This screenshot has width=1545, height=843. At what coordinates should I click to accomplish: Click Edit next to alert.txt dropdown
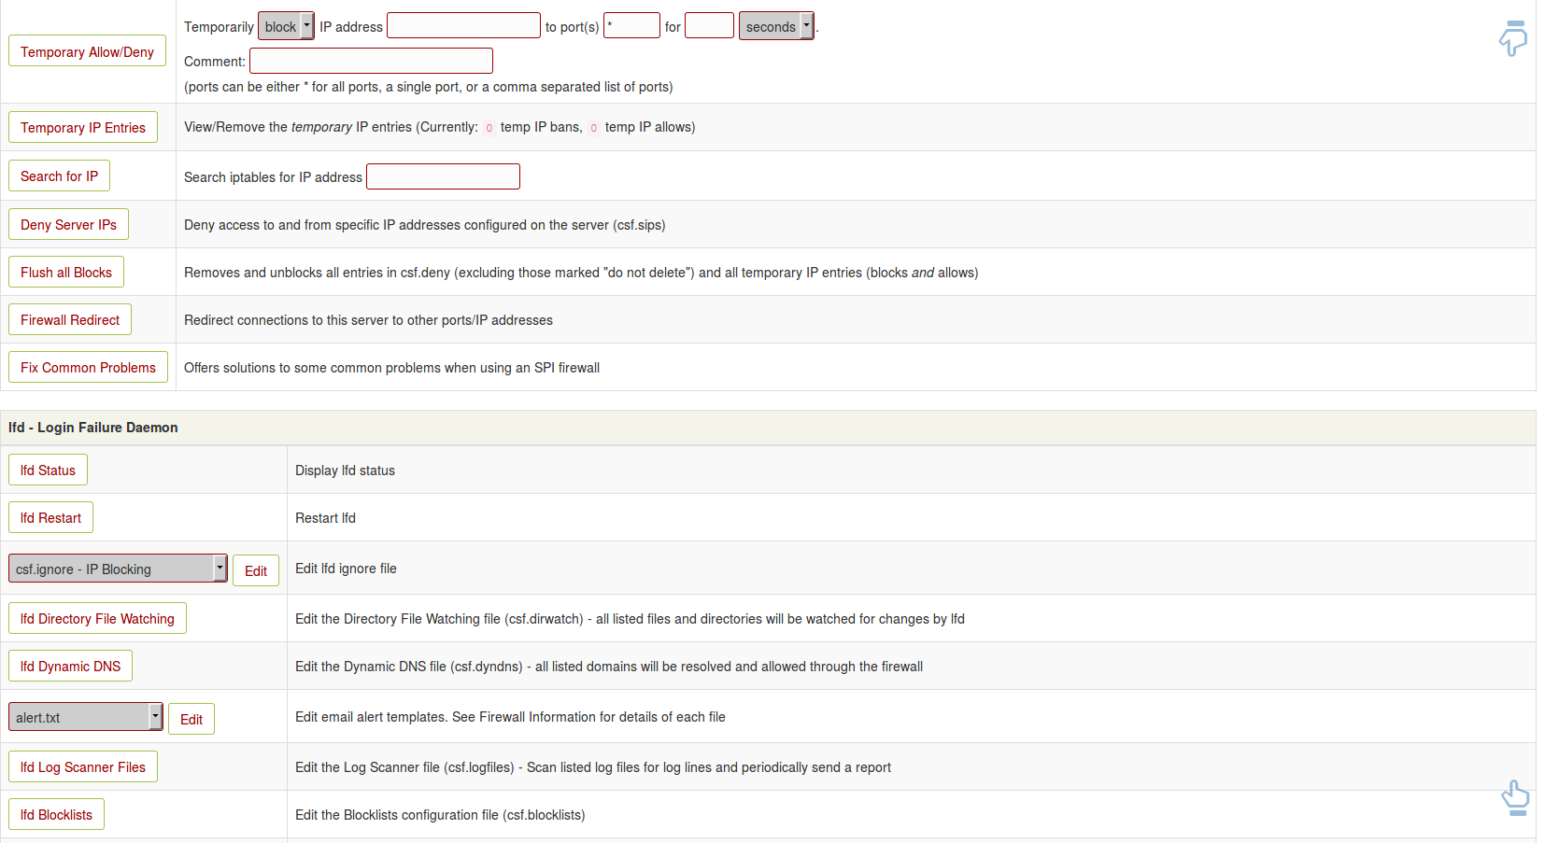[191, 720]
